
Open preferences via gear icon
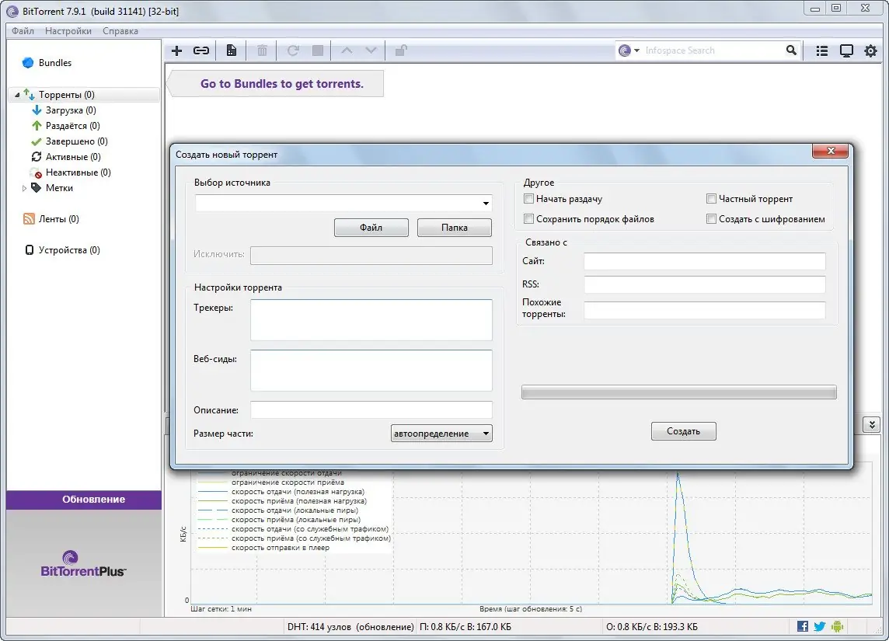(x=871, y=51)
